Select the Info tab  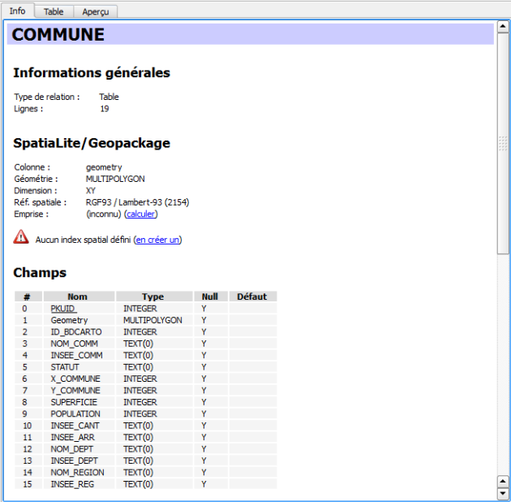tap(17, 11)
